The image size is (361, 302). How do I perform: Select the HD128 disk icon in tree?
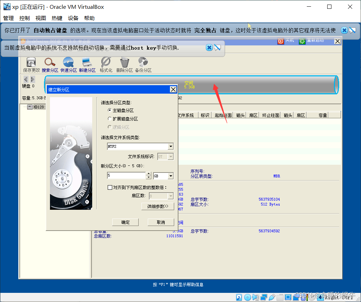point(30,107)
